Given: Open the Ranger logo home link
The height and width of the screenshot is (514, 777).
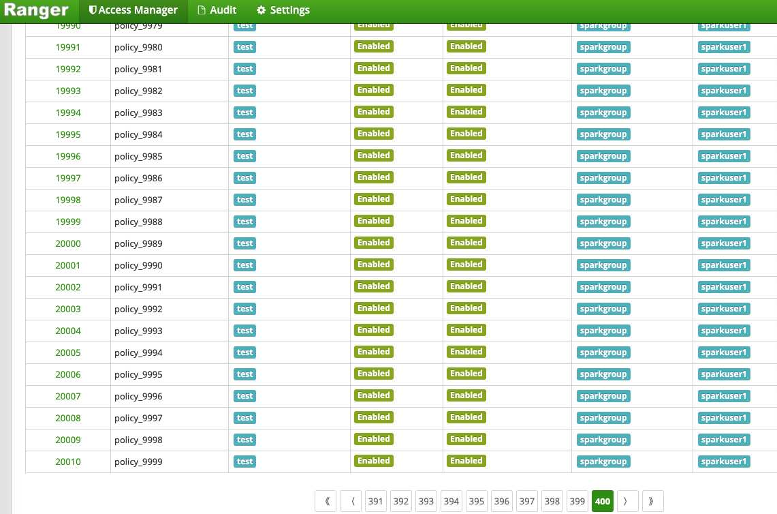Looking at the screenshot, I should tap(35, 10).
